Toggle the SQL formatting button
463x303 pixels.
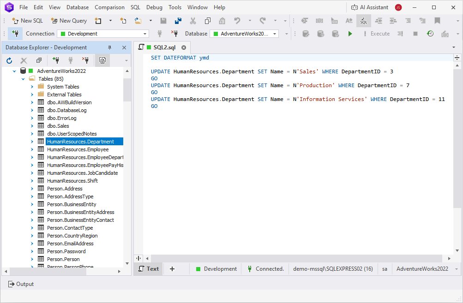[363, 21]
